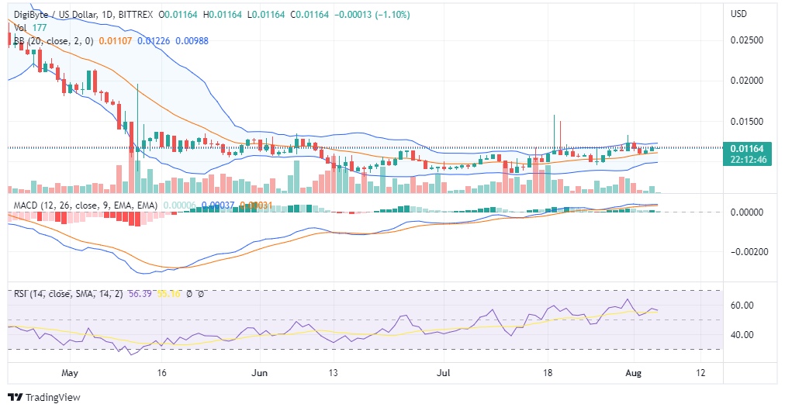785x411 pixels.
Task: Click the Jul label on time axis
Action: (x=443, y=373)
